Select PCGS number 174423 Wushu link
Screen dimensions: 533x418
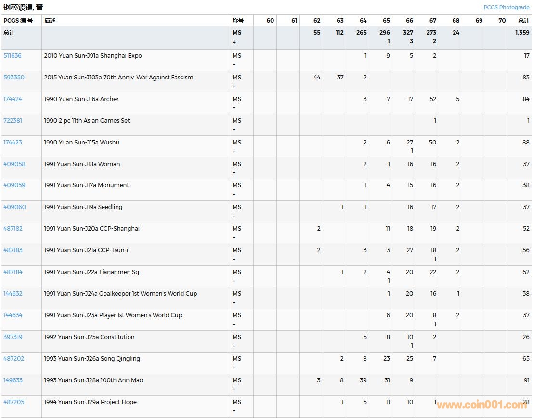point(13,143)
